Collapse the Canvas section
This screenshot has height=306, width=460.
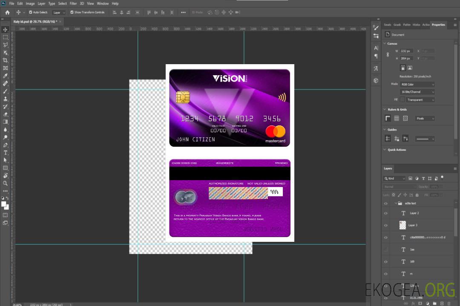click(385, 43)
